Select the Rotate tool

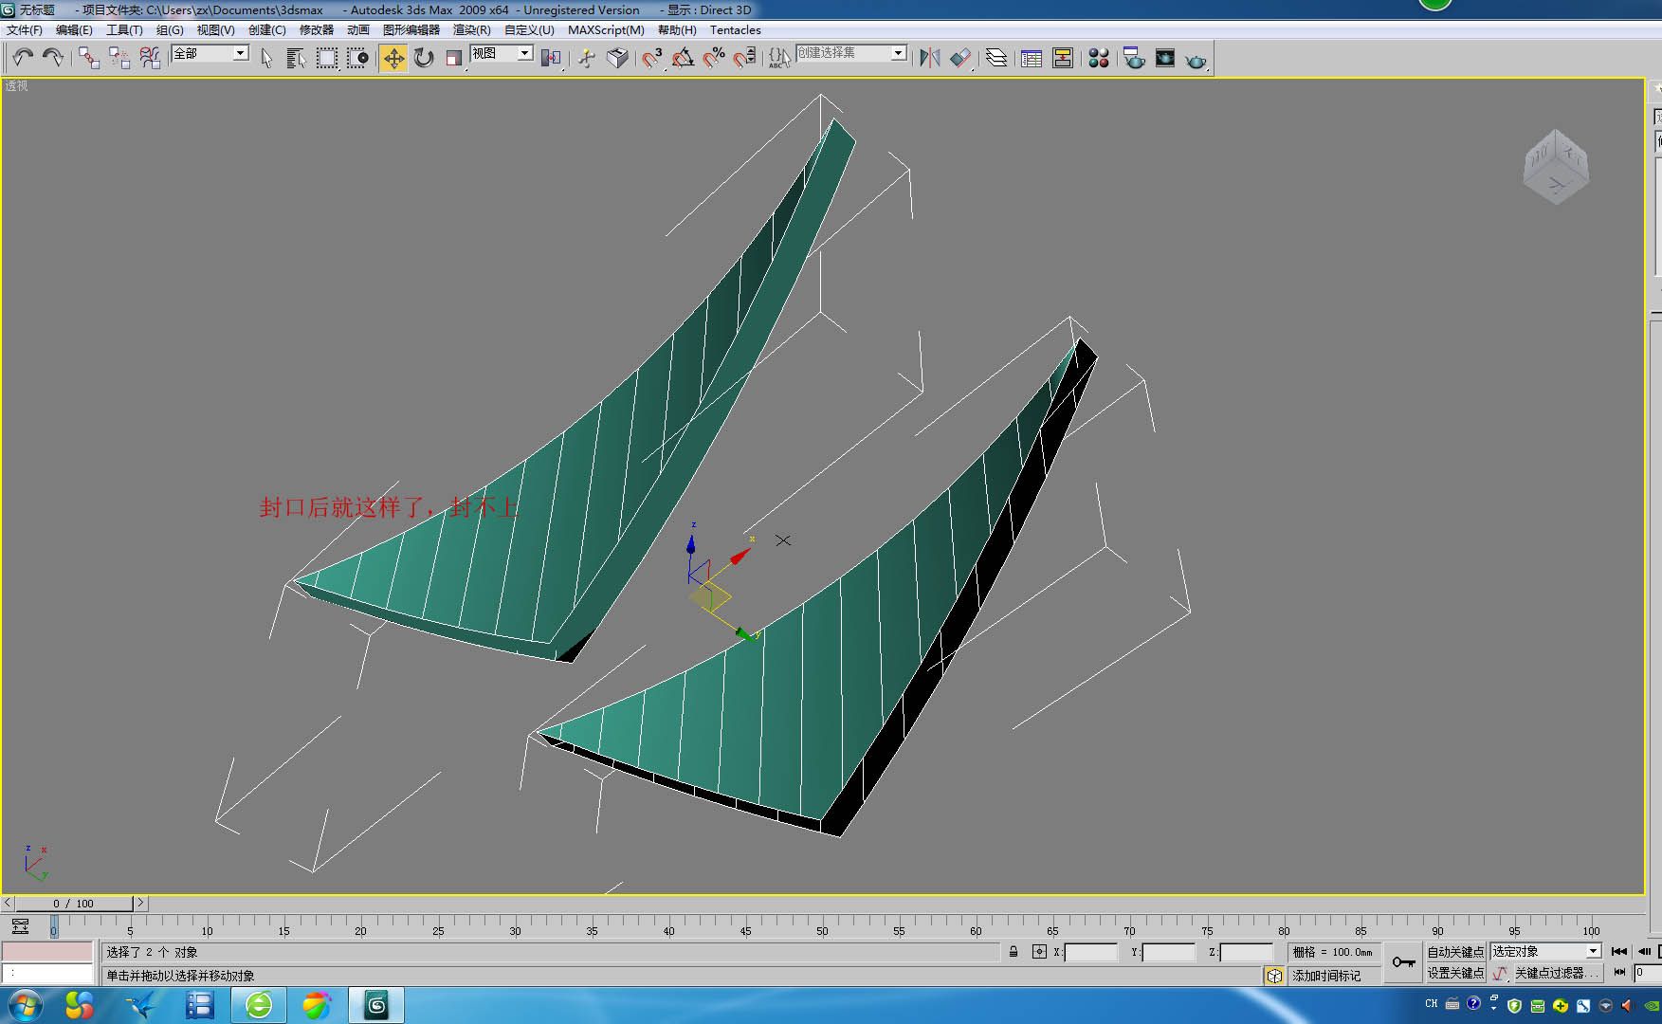click(424, 58)
